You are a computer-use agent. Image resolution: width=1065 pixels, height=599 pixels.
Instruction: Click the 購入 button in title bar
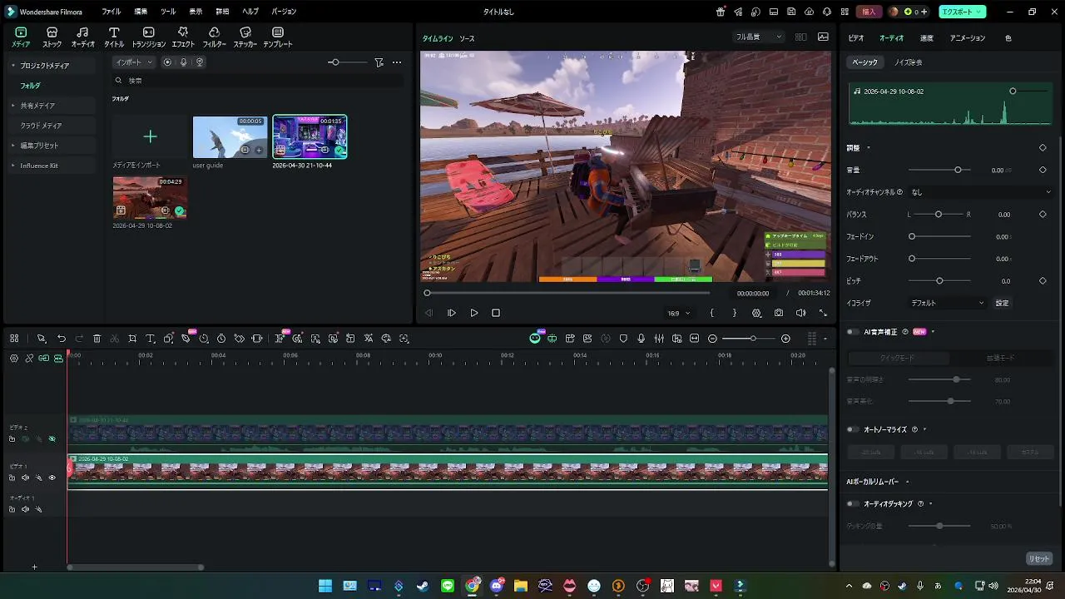[869, 12]
